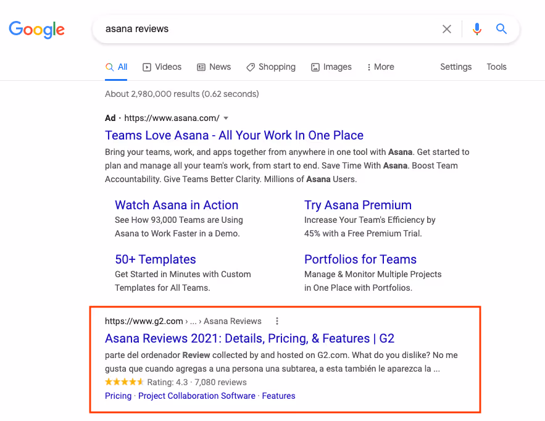Click the https://www.asana.com/ ad URL
This screenshot has height=421, width=545.
pos(172,118)
